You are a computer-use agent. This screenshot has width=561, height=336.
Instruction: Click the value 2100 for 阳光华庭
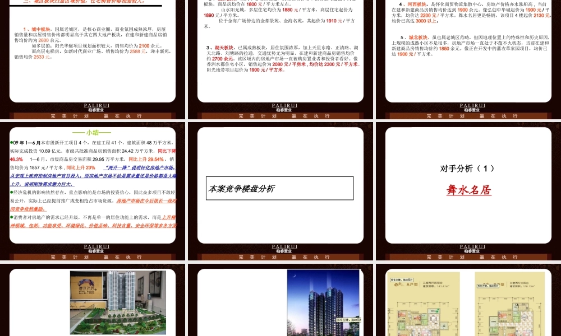144,46
